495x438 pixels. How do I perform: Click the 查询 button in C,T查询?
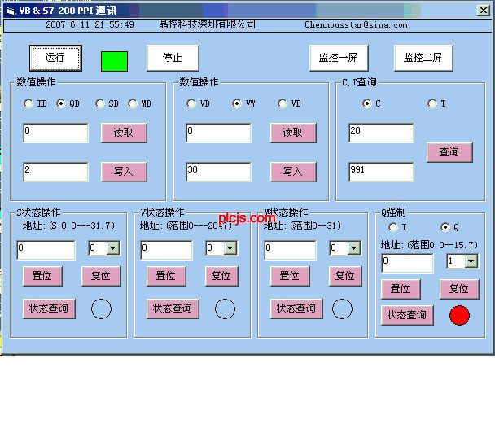(449, 152)
